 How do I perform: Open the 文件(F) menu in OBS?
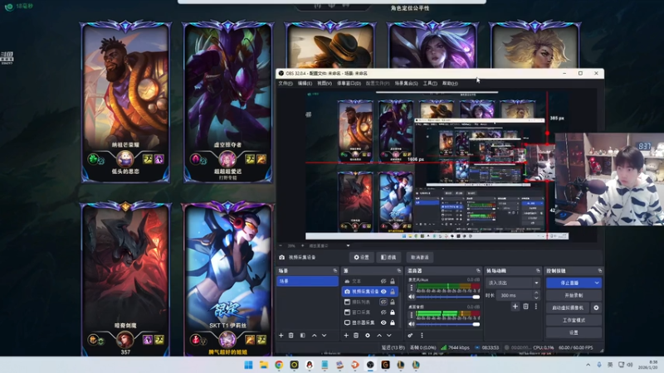click(286, 84)
